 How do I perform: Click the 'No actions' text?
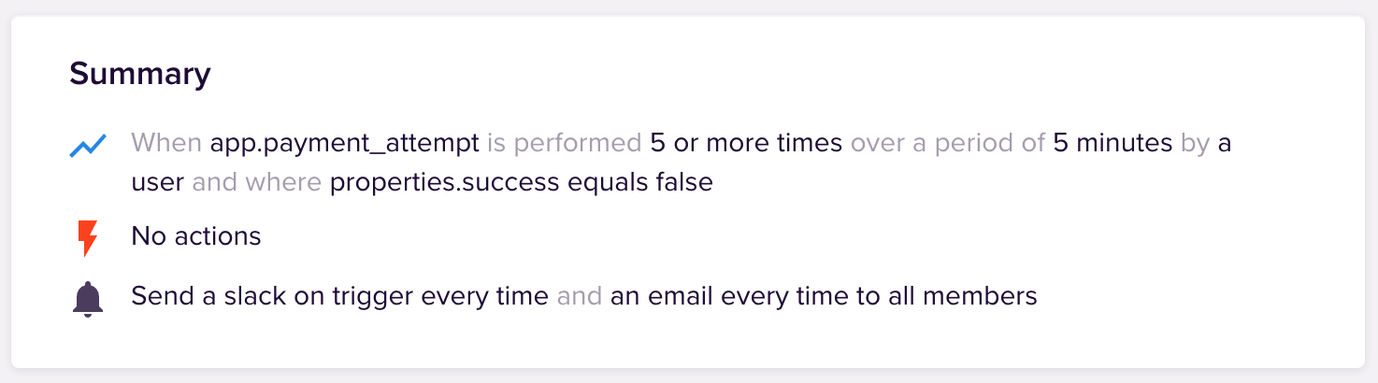click(196, 236)
